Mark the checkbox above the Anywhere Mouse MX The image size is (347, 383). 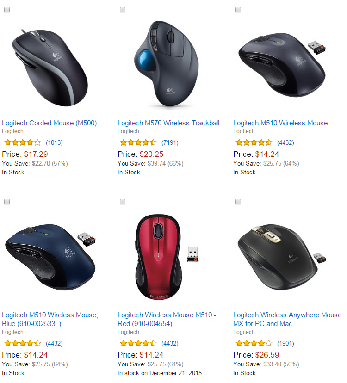pos(238,202)
